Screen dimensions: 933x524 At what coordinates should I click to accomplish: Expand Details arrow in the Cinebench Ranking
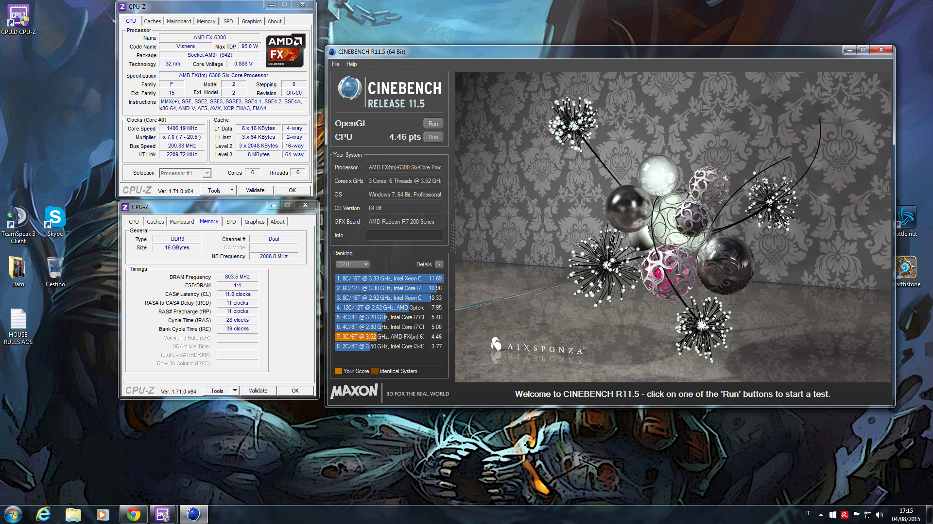click(x=439, y=264)
